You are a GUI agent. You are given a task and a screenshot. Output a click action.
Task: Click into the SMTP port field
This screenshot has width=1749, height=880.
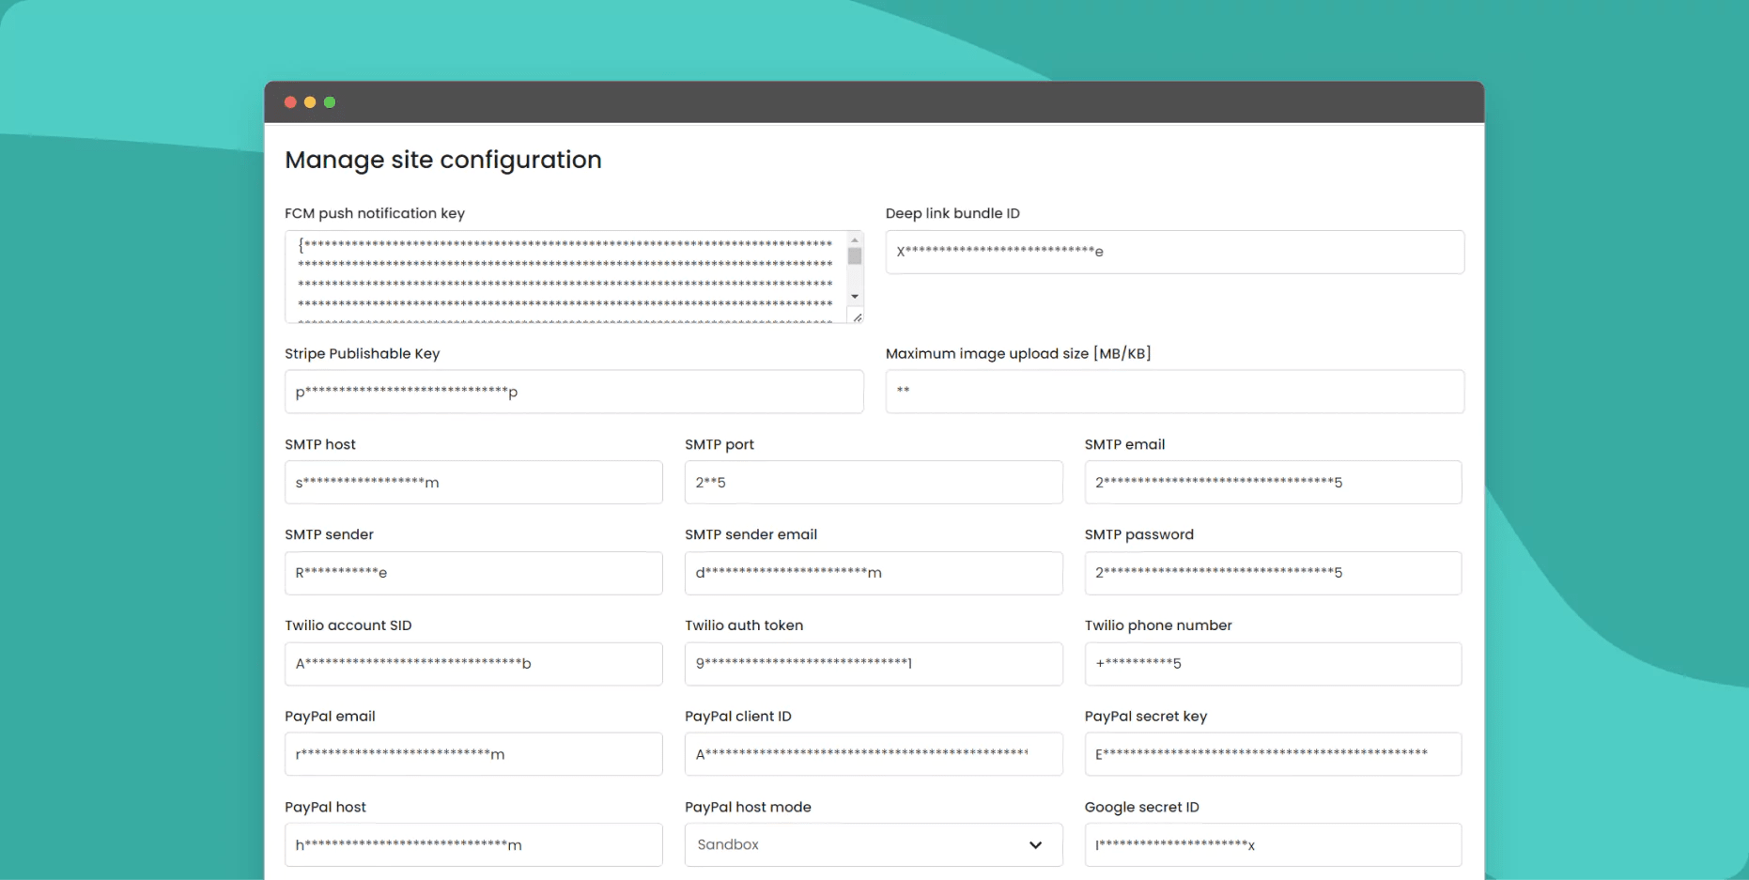point(874,483)
